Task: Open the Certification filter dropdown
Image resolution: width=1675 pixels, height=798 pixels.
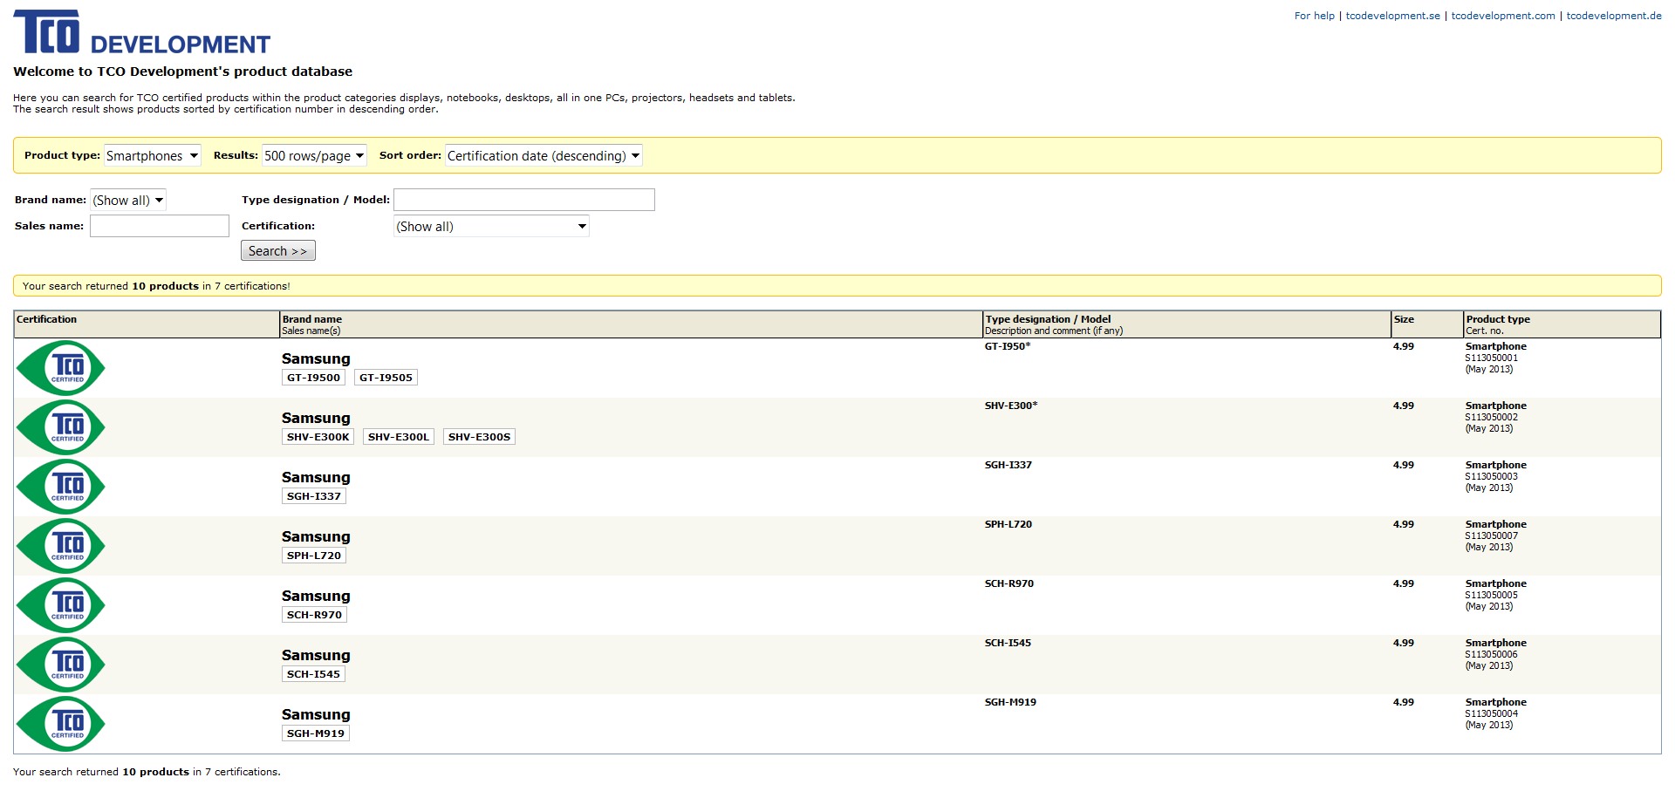Action: [x=491, y=226]
